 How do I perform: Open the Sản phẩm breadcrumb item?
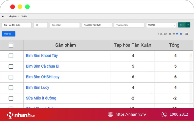point(13,16)
